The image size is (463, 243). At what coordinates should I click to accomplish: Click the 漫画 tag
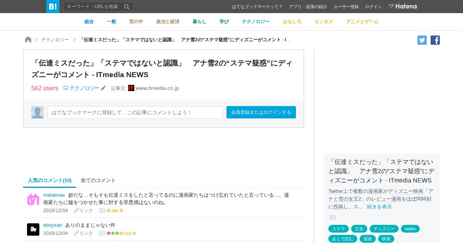coord(368,239)
